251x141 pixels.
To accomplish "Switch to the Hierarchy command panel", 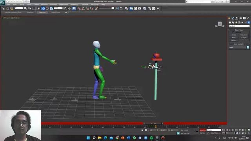I will [x=237, y=18].
